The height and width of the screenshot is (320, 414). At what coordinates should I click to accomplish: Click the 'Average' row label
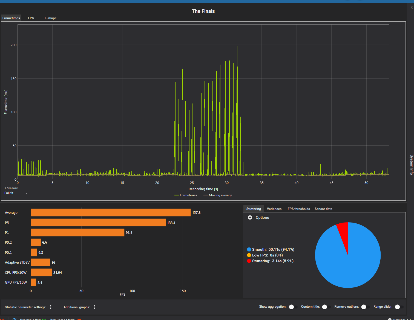[x=11, y=213]
